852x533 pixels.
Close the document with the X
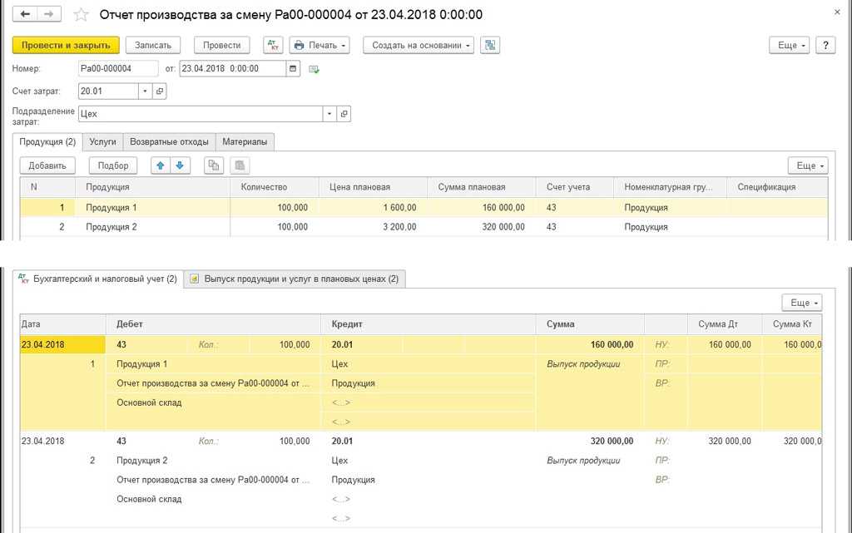pyautogui.click(x=837, y=12)
